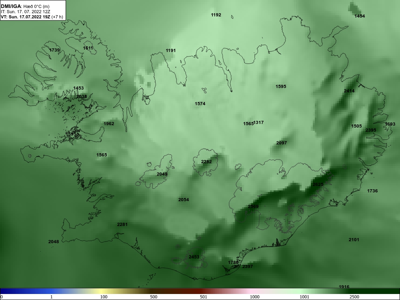
Task: Click the 1505 height label
Action: (x=356, y=126)
